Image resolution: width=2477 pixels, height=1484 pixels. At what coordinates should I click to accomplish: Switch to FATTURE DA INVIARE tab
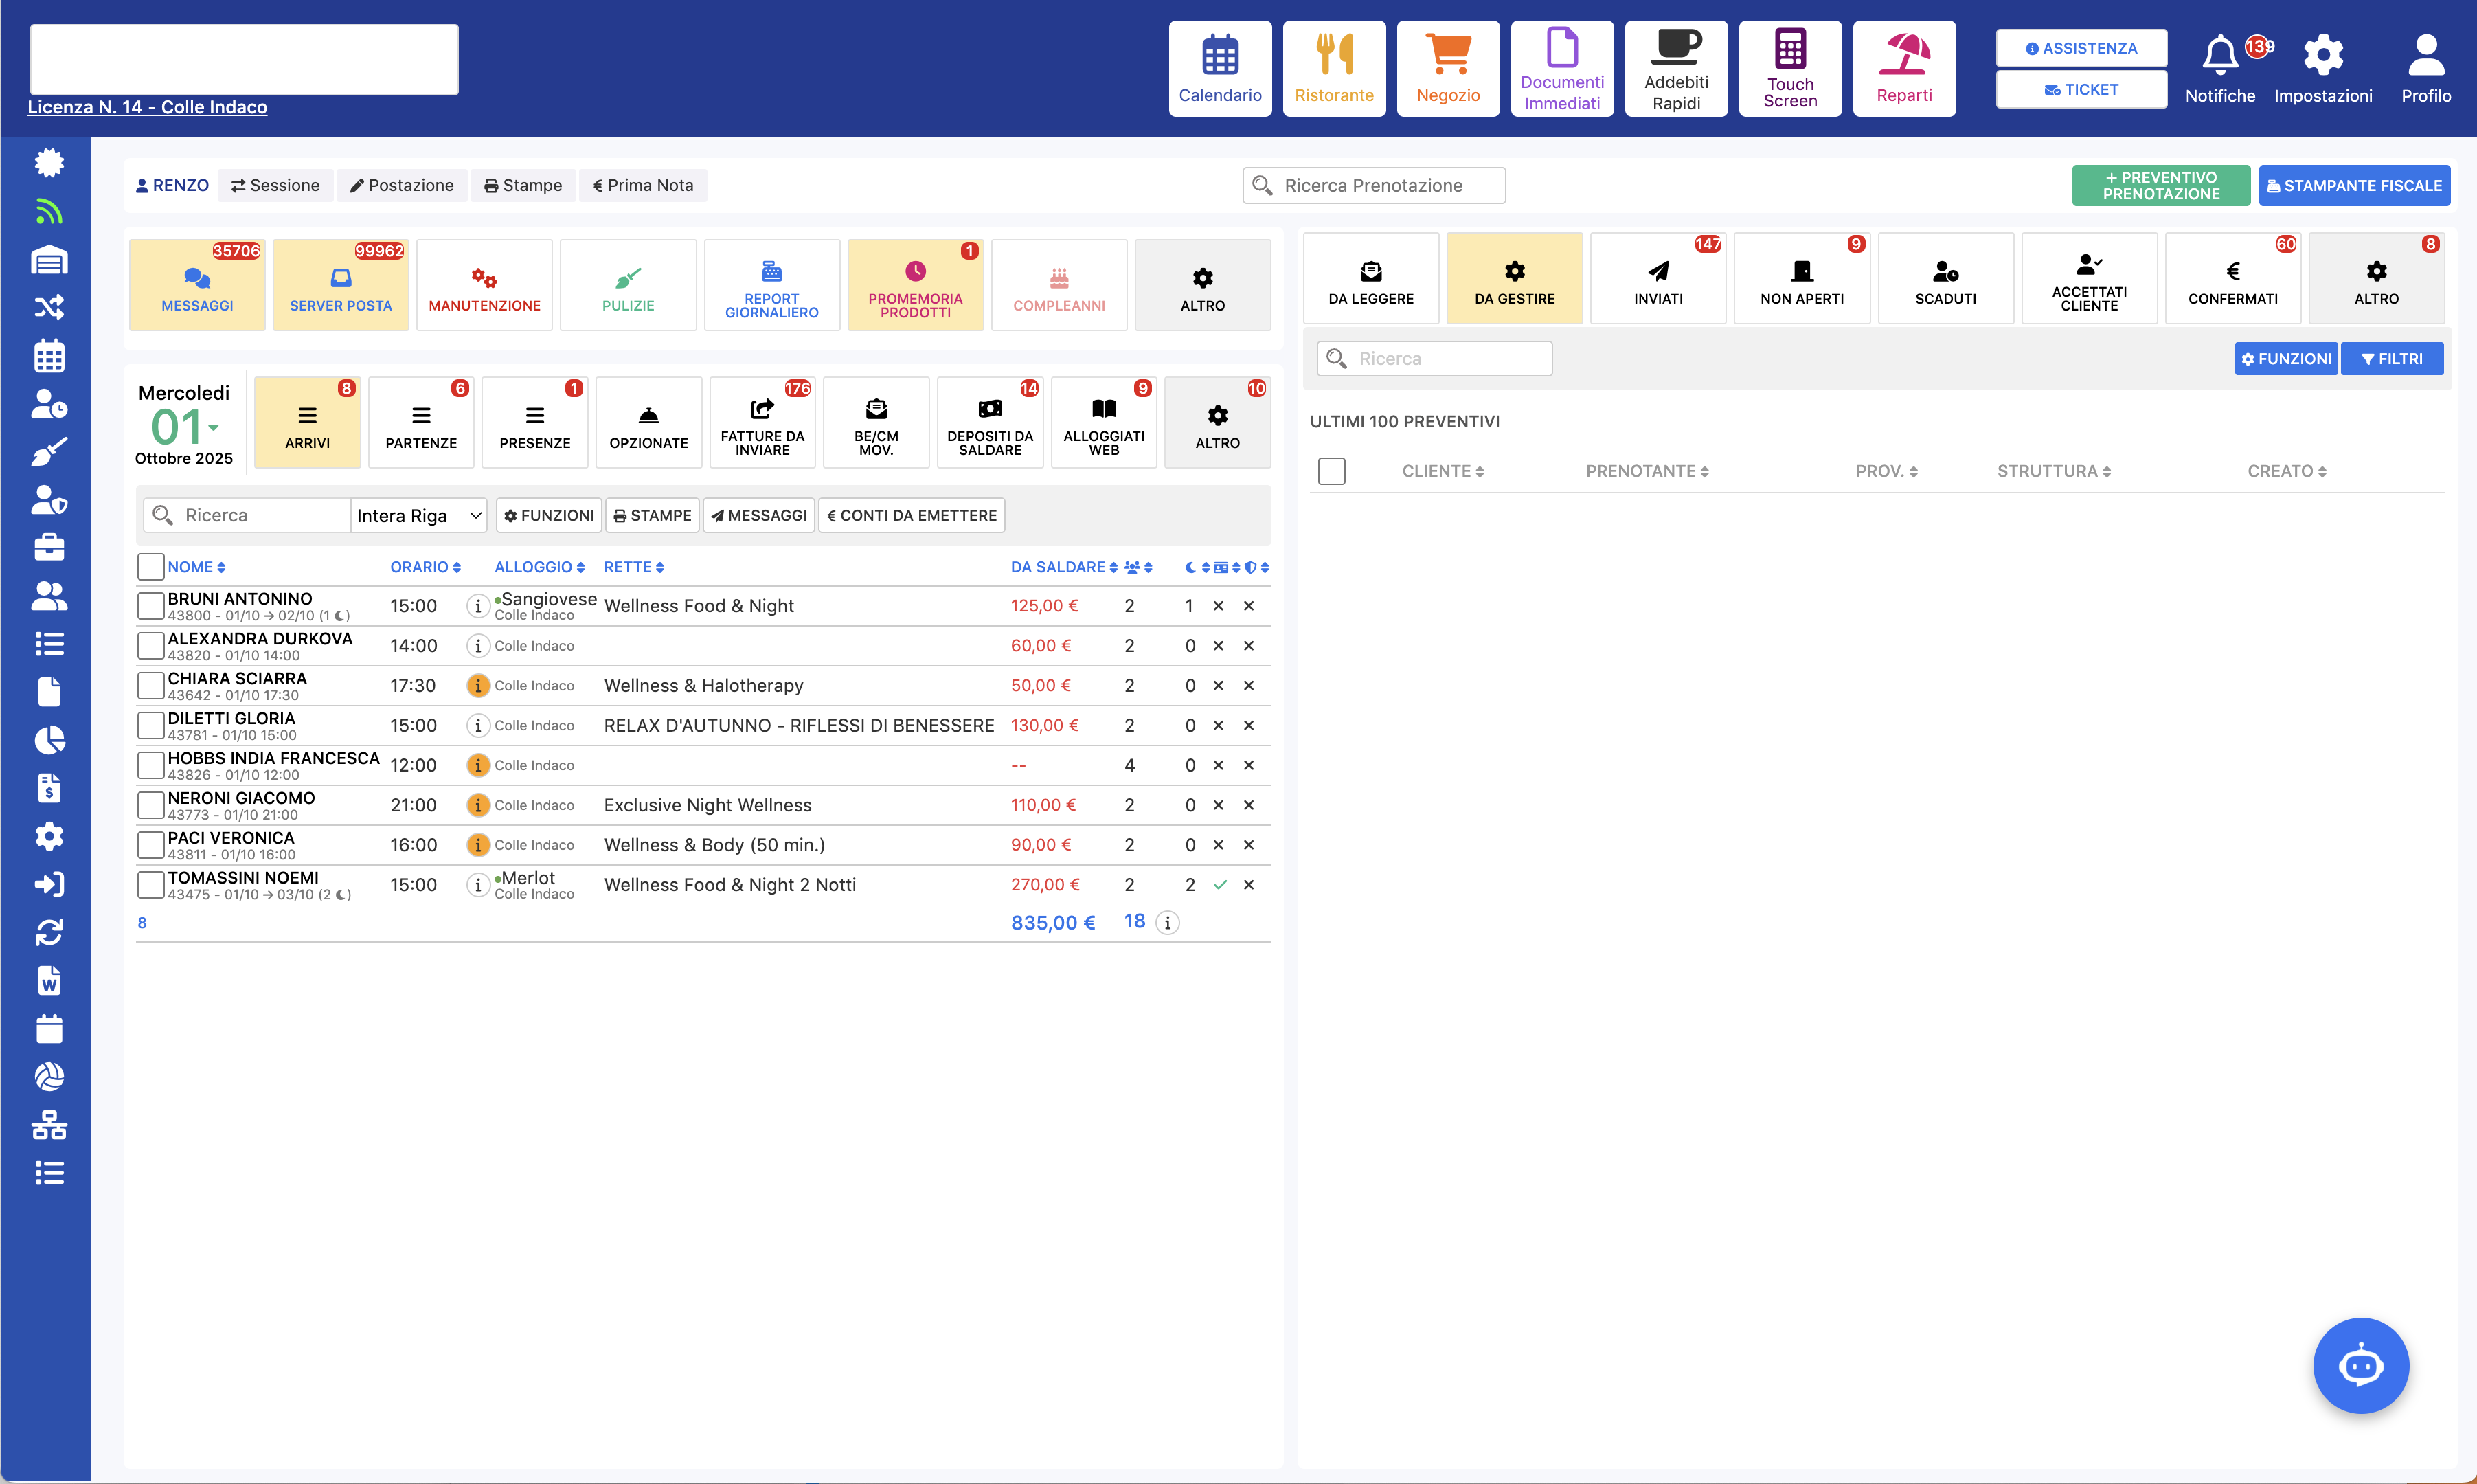(762, 422)
